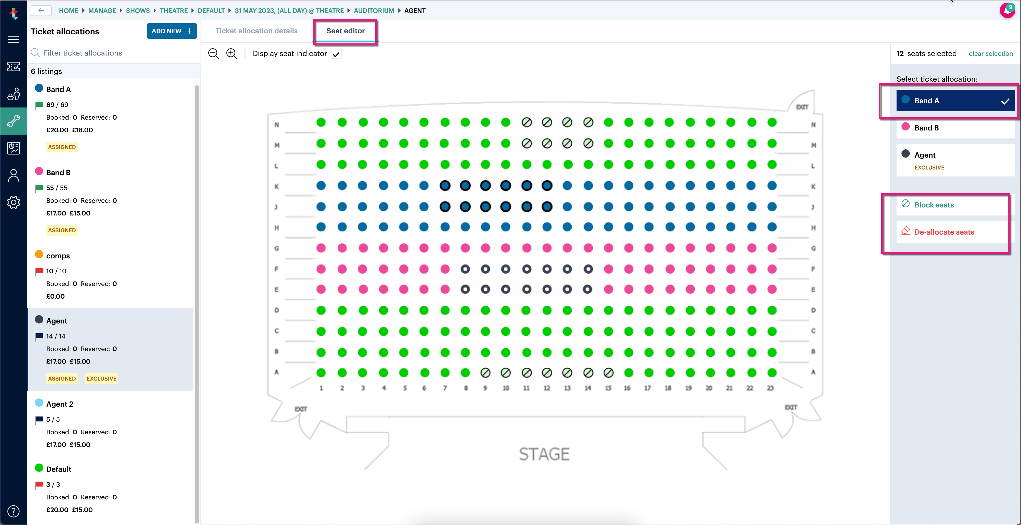The width and height of the screenshot is (1021, 525).
Task: Select Band A seat 1 in row H
Action: [321, 227]
